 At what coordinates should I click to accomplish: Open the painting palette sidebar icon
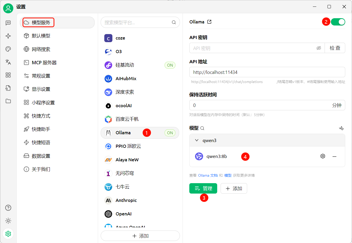pyautogui.click(x=8, y=49)
